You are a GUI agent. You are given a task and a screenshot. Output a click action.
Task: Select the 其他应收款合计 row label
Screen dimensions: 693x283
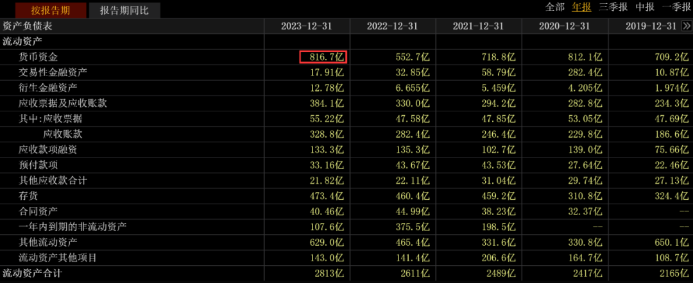coord(53,181)
